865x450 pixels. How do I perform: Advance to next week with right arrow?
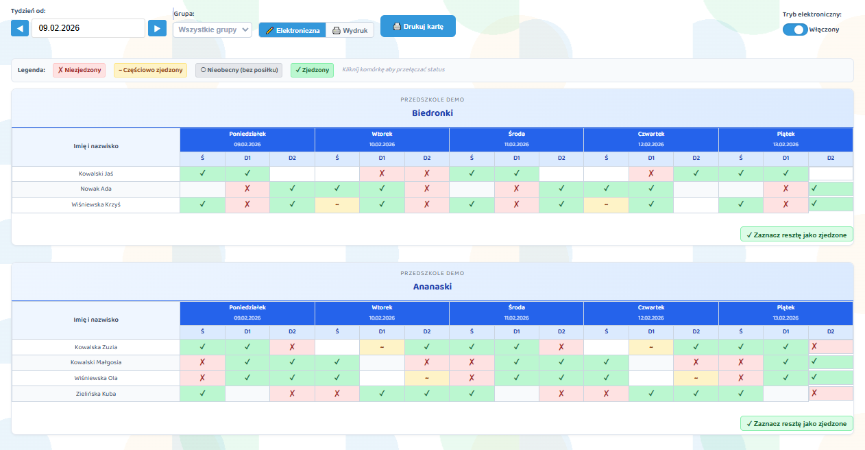coord(158,28)
